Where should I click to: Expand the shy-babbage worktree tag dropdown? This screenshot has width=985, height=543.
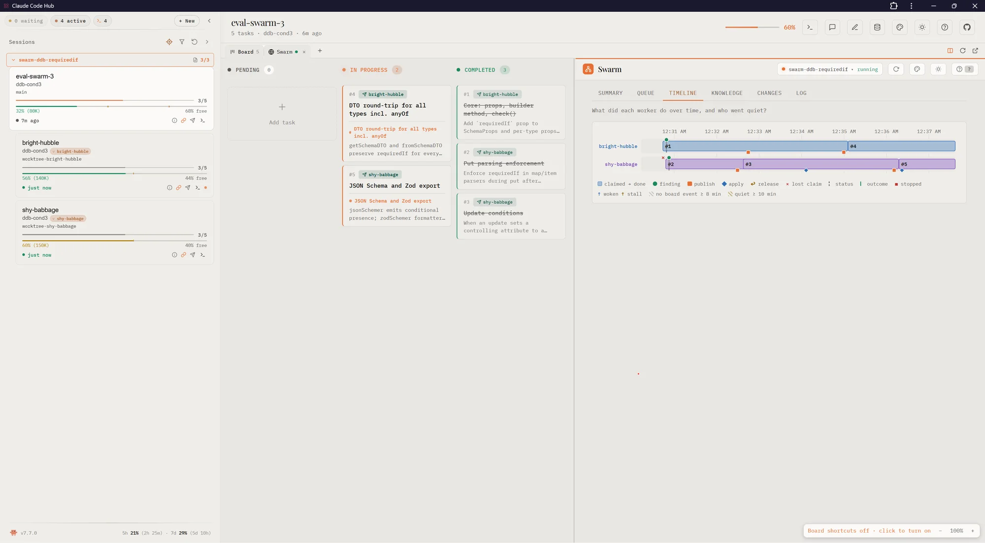(x=68, y=219)
